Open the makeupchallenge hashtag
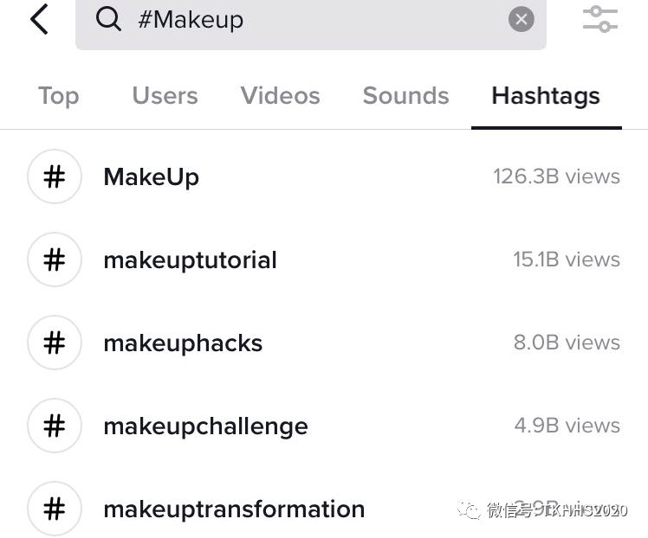This screenshot has width=648, height=538. 205,426
